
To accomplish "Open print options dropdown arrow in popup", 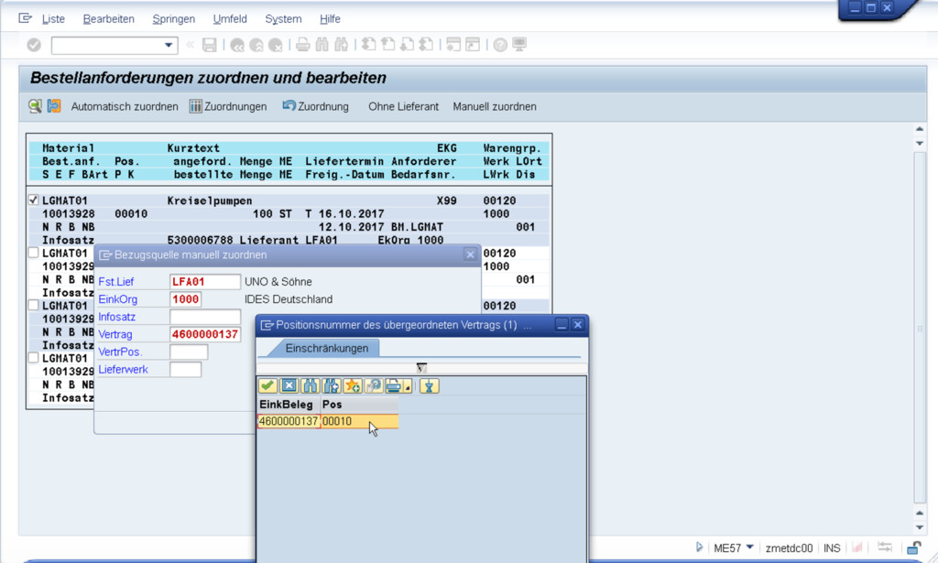I will click(x=408, y=387).
